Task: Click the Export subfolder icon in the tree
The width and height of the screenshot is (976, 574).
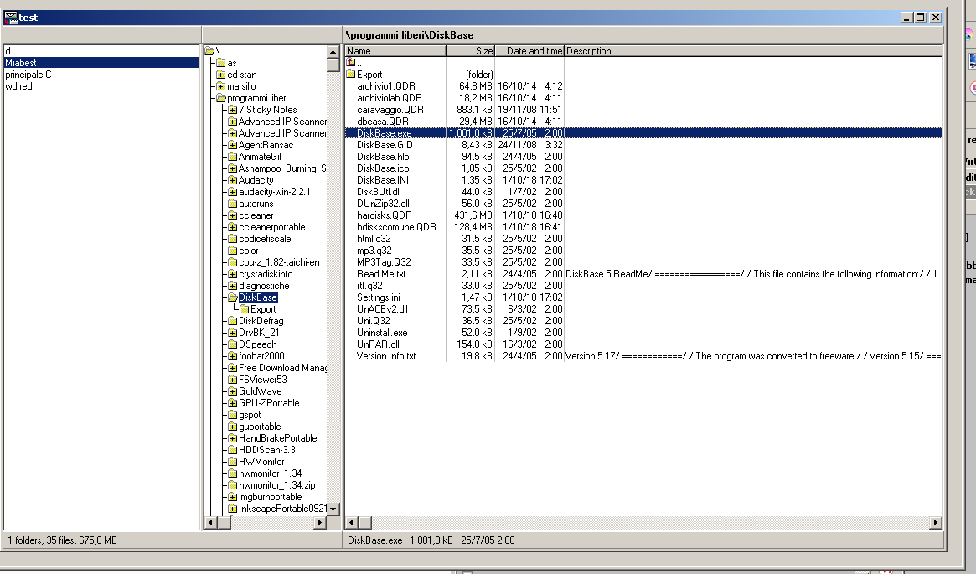Action: pyautogui.click(x=245, y=309)
